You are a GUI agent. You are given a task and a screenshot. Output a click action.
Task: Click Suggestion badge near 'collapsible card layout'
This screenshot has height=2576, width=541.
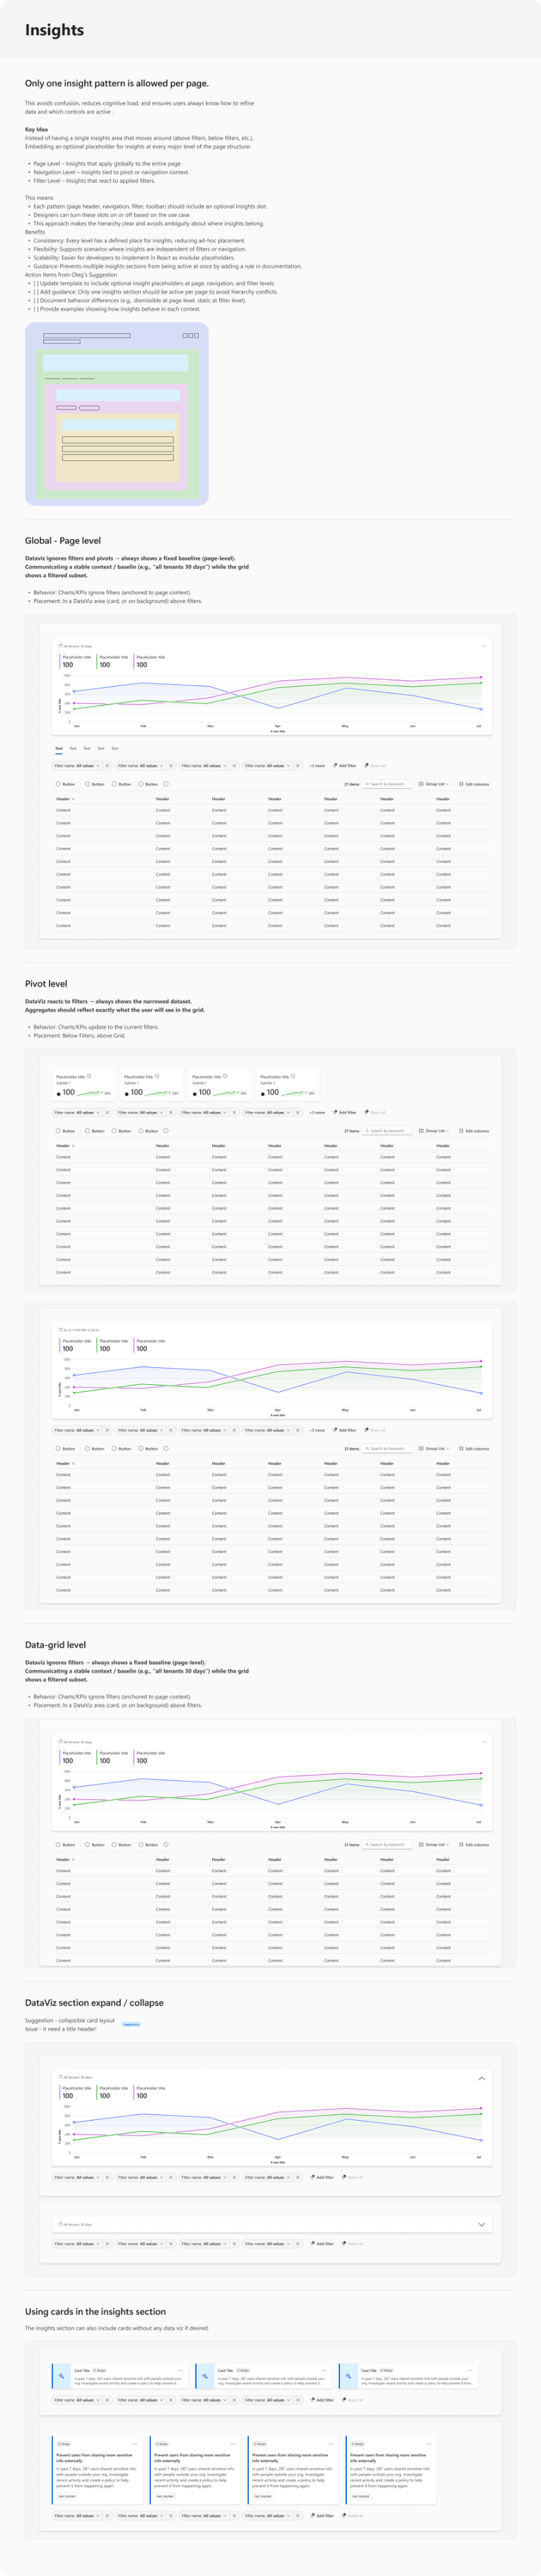(131, 2024)
